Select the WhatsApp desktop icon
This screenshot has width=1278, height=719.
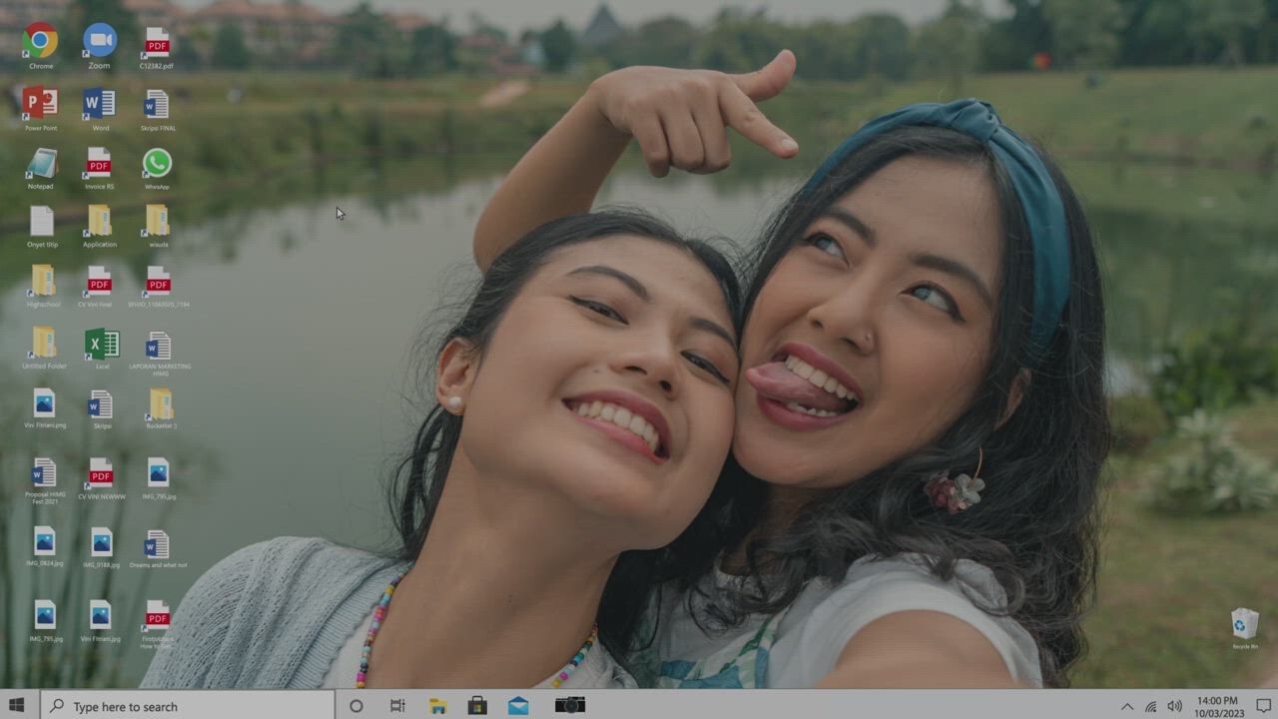pos(157,164)
